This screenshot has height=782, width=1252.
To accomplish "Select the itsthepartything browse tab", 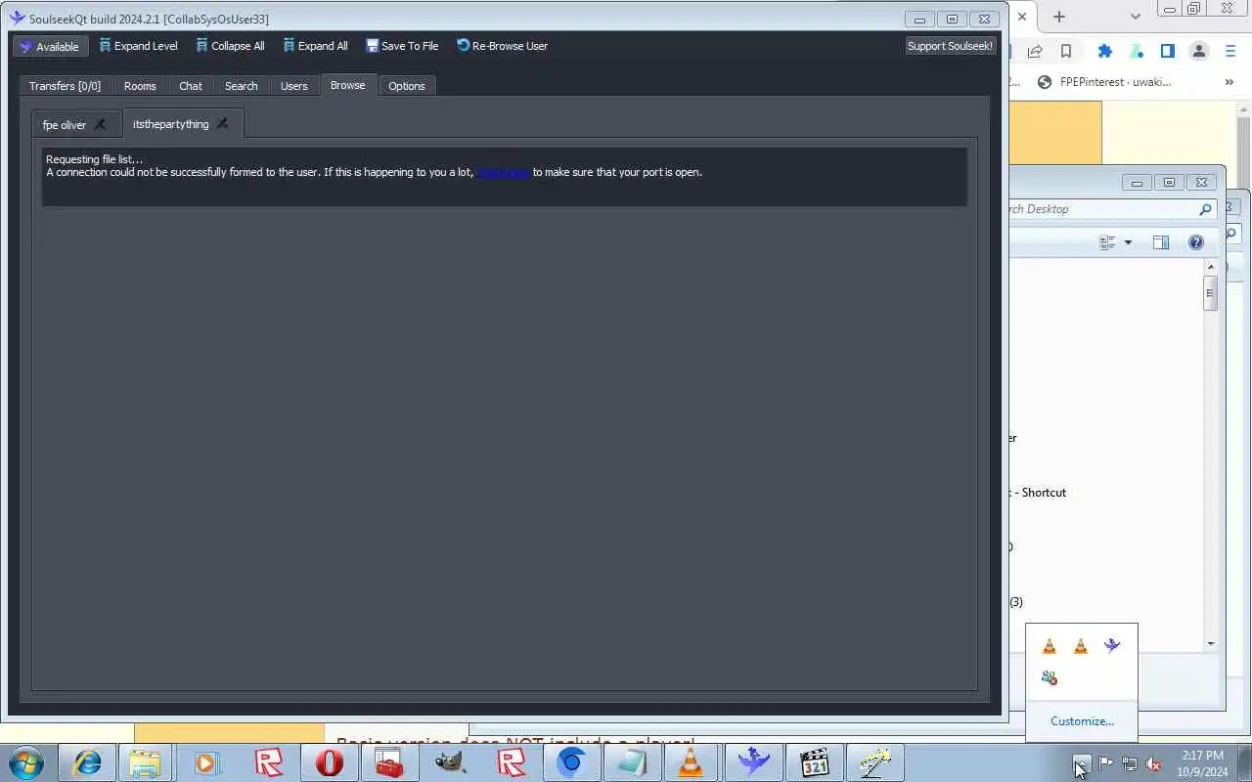I will click(x=171, y=124).
